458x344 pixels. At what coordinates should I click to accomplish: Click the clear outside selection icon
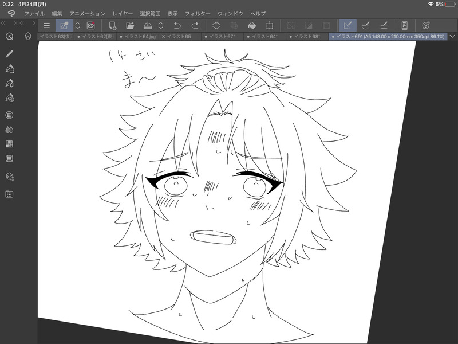[x=234, y=25]
